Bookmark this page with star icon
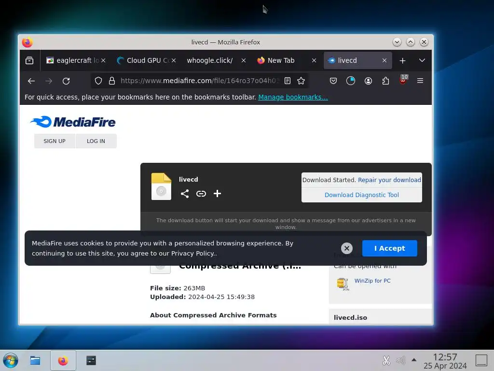 tap(301, 81)
